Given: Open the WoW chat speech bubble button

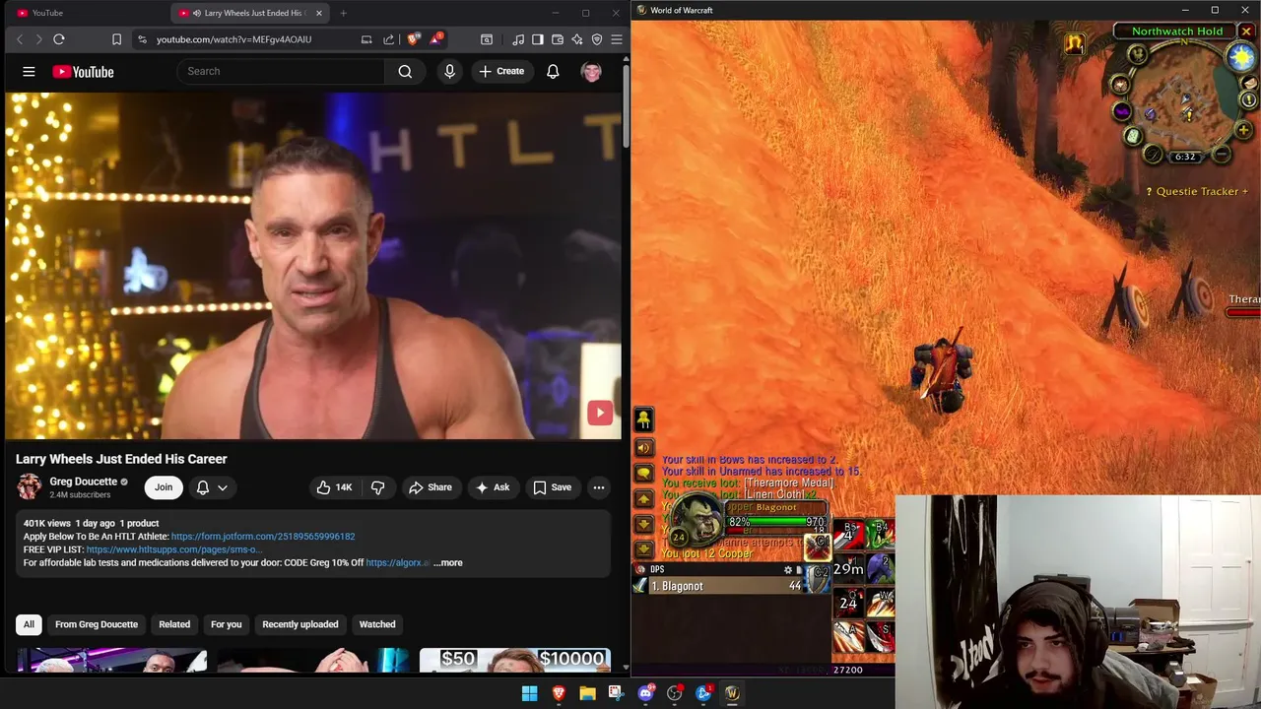Looking at the screenshot, I should (643, 474).
